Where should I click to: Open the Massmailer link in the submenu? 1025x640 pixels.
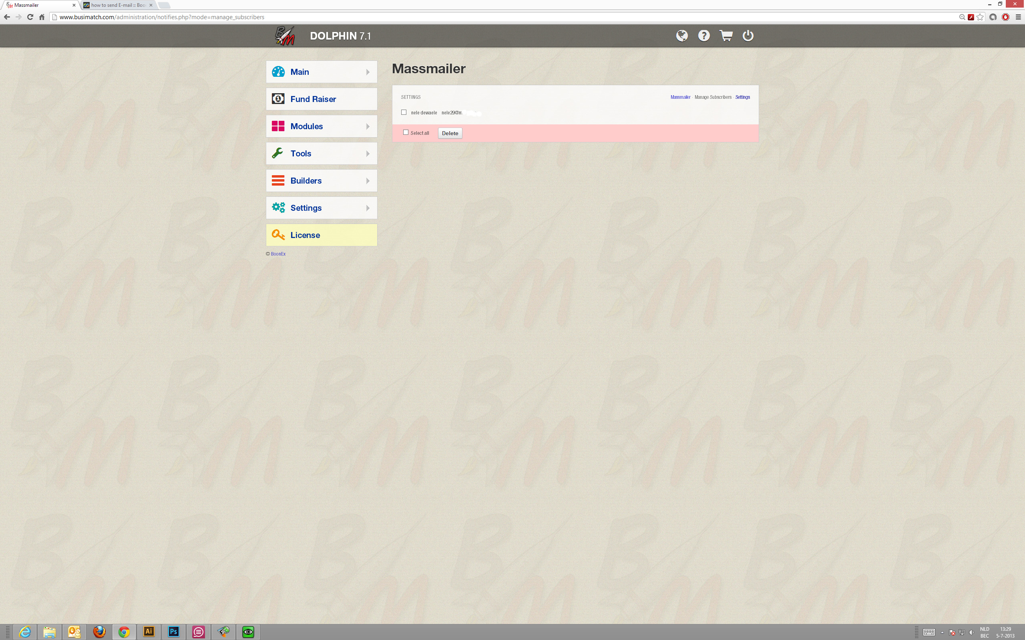tap(680, 97)
